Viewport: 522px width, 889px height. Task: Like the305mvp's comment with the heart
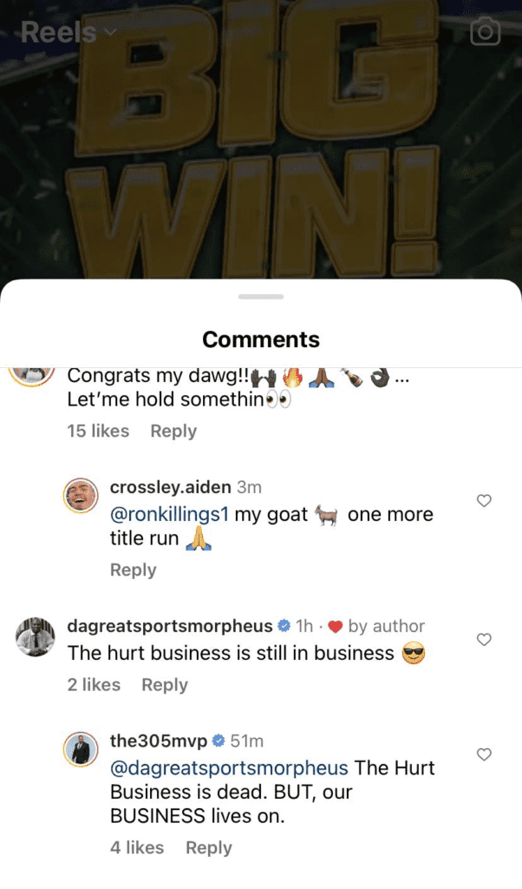click(483, 754)
